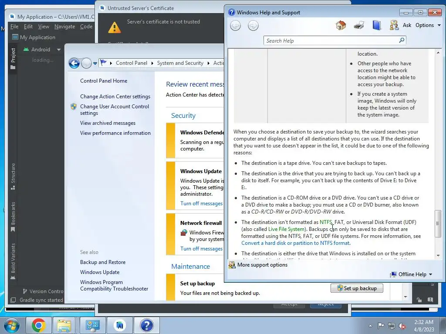Open Windows Update see-also link

tap(100, 272)
